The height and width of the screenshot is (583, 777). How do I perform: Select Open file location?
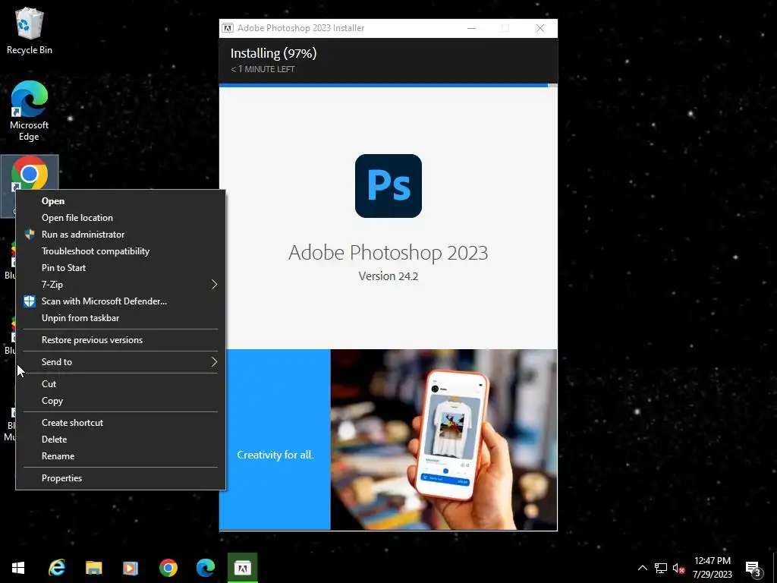coord(121,218)
